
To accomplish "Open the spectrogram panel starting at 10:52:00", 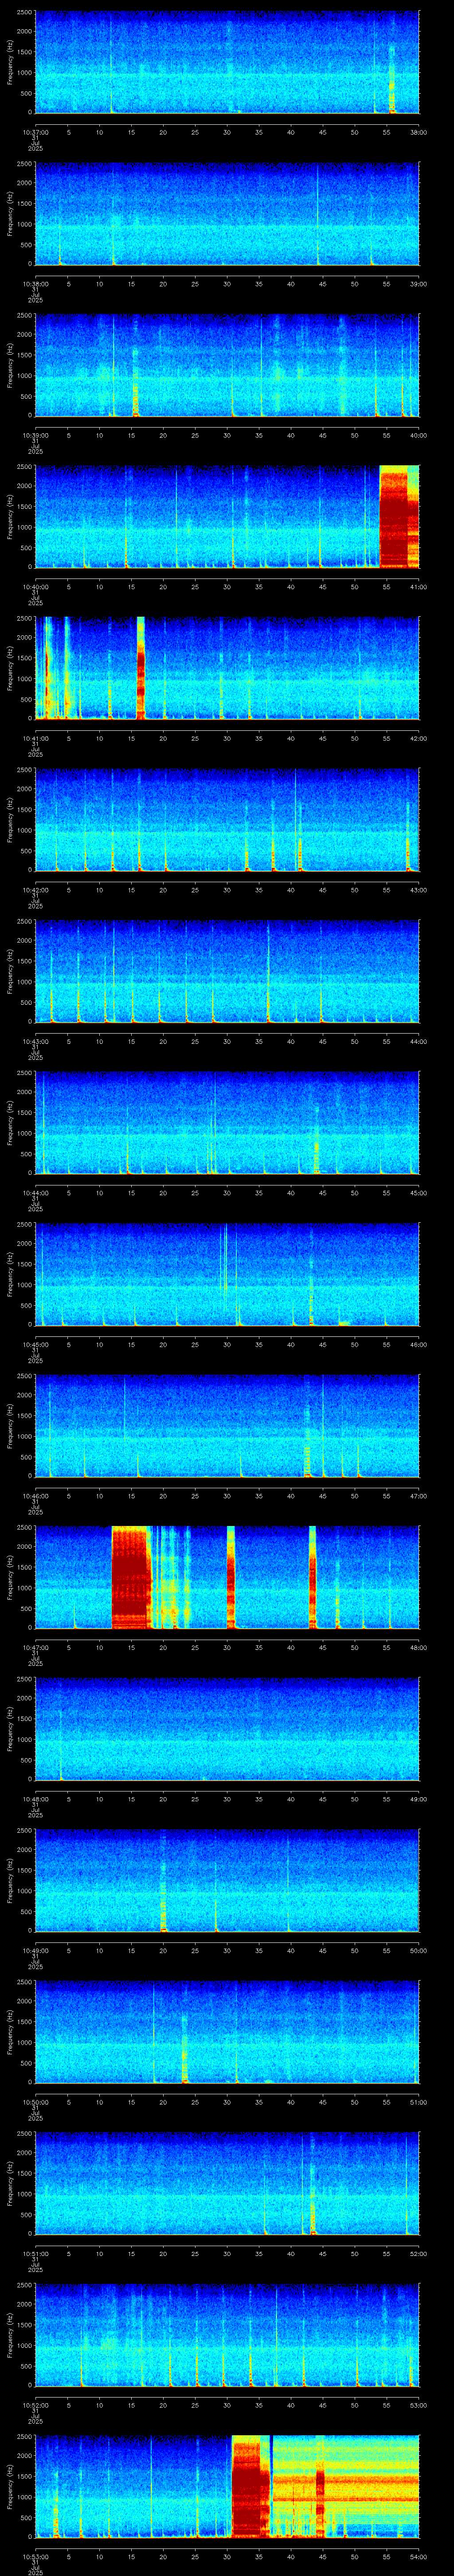I will pyautogui.click(x=227, y=2335).
